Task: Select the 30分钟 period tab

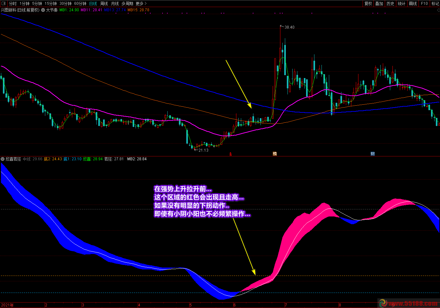Action: coord(66,4)
